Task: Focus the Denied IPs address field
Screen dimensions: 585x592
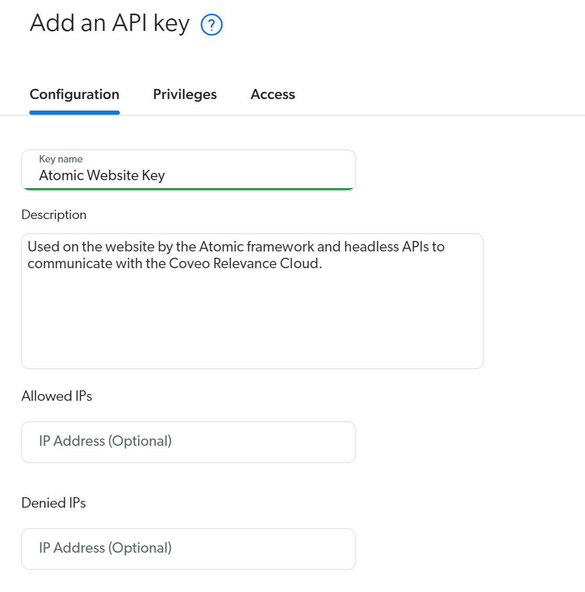Action: (x=188, y=549)
